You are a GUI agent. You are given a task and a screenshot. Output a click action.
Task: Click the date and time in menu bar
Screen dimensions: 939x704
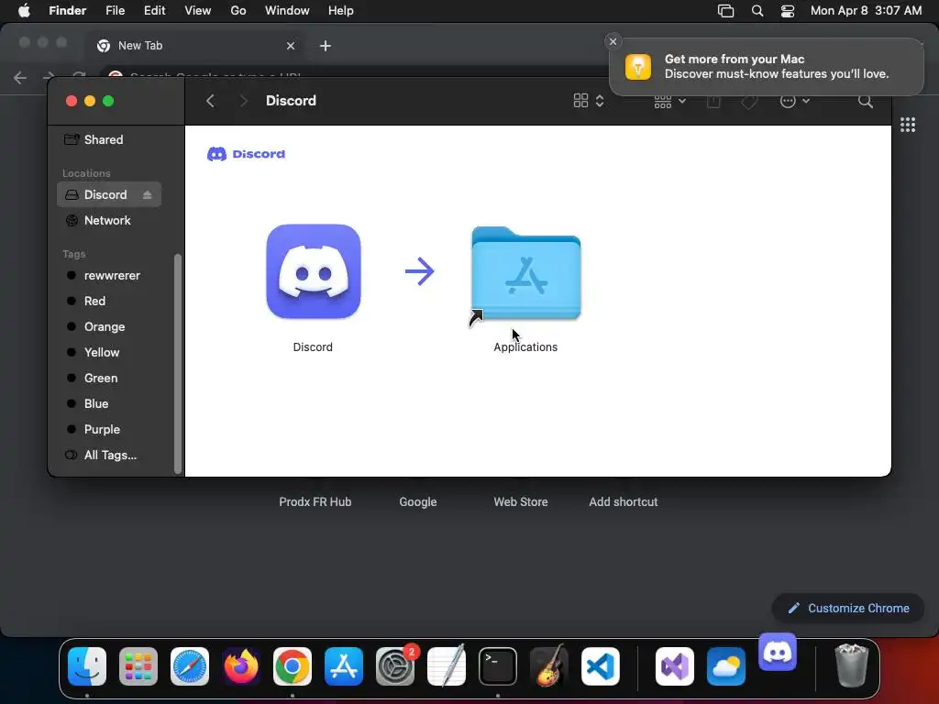click(x=866, y=11)
